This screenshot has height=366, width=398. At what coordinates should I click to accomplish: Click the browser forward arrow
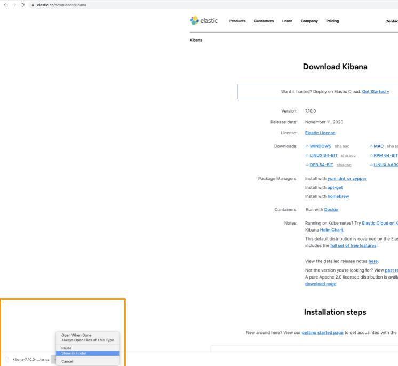click(x=14, y=5)
